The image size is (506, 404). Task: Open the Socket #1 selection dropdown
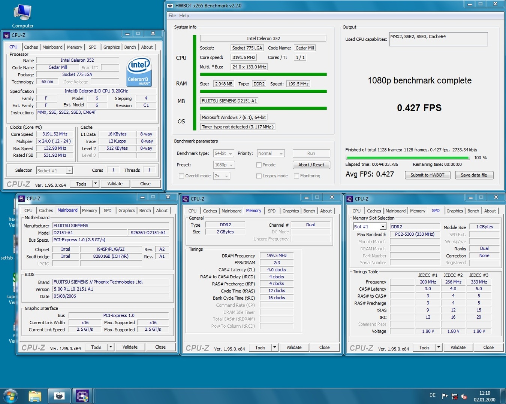tap(54, 171)
